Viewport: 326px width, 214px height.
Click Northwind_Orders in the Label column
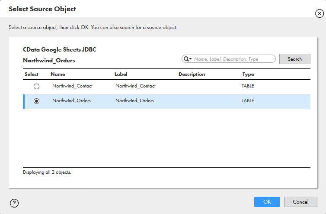(134, 101)
